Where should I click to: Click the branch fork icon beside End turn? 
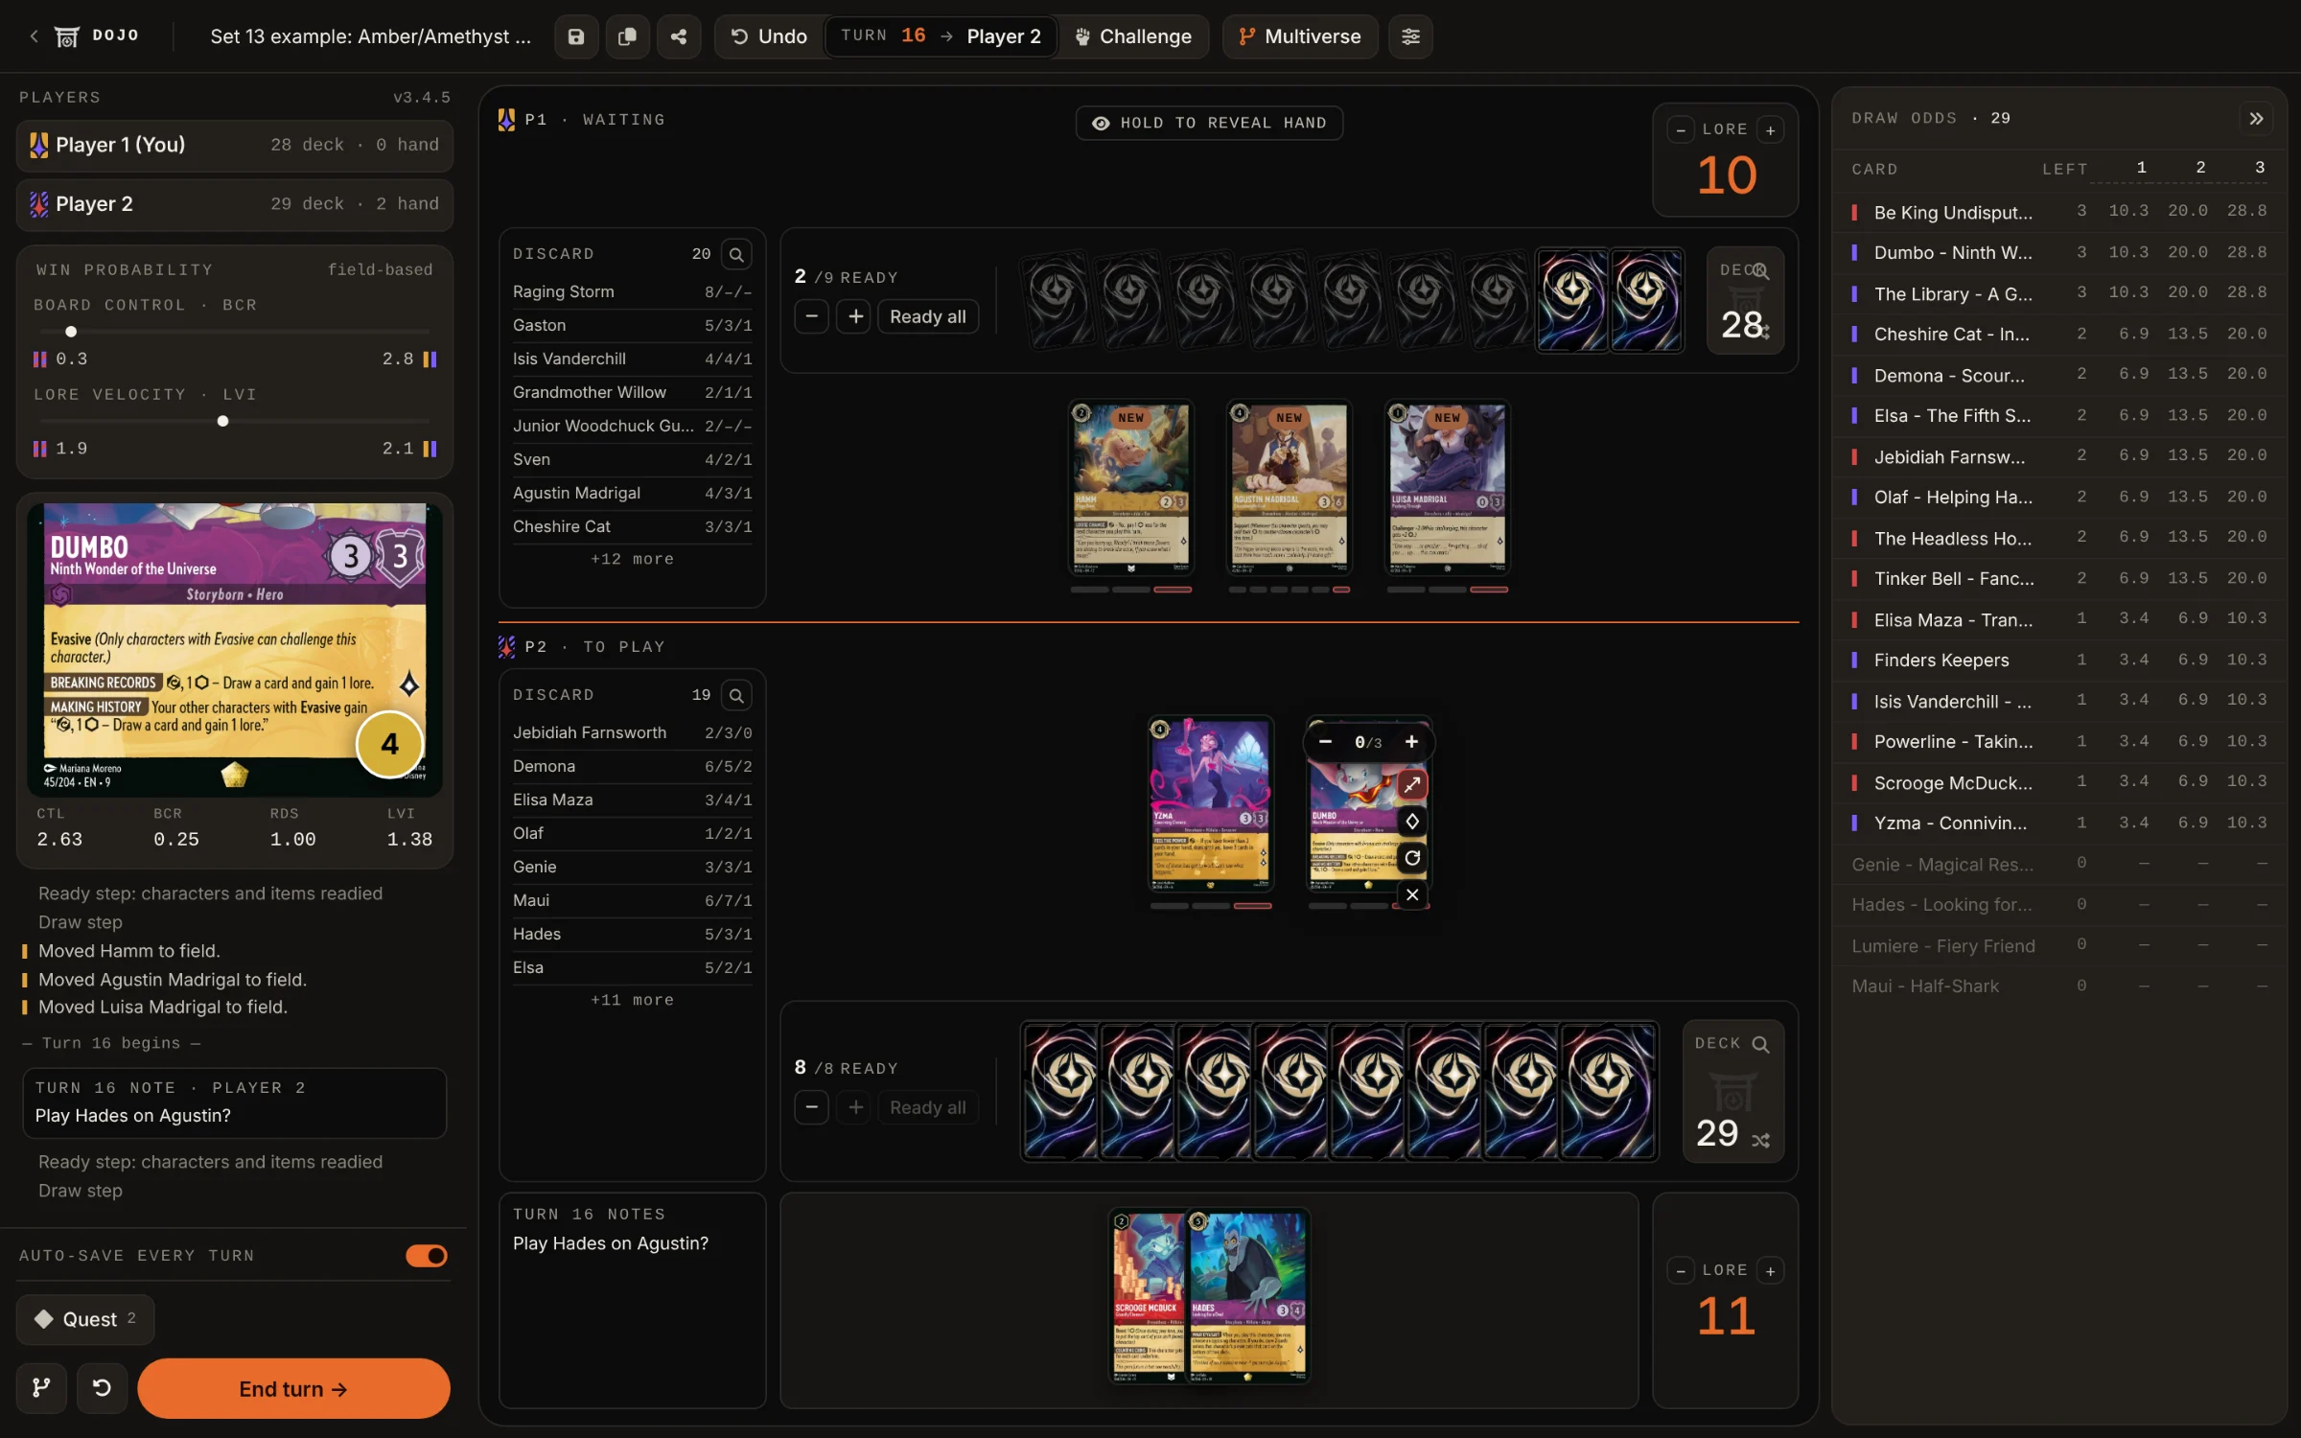pyautogui.click(x=41, y=1388)
